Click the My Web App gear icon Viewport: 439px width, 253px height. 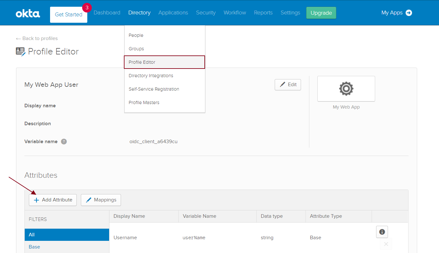click(346, 89)
